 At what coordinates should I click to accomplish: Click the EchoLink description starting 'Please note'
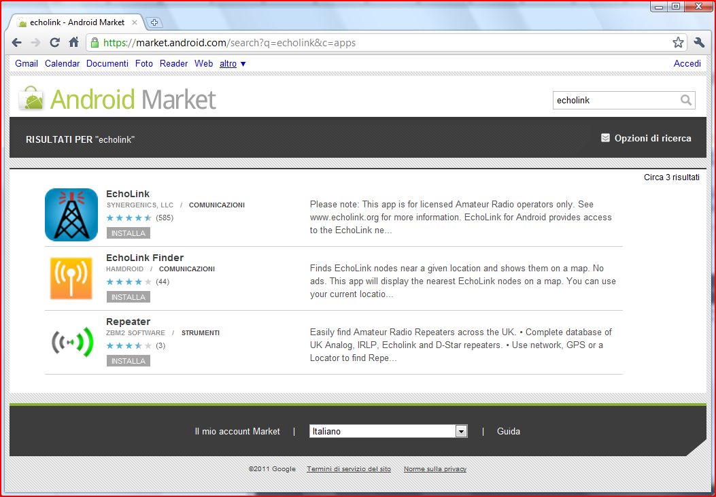coord(461,218)
